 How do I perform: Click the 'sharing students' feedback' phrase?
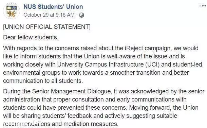56,116
